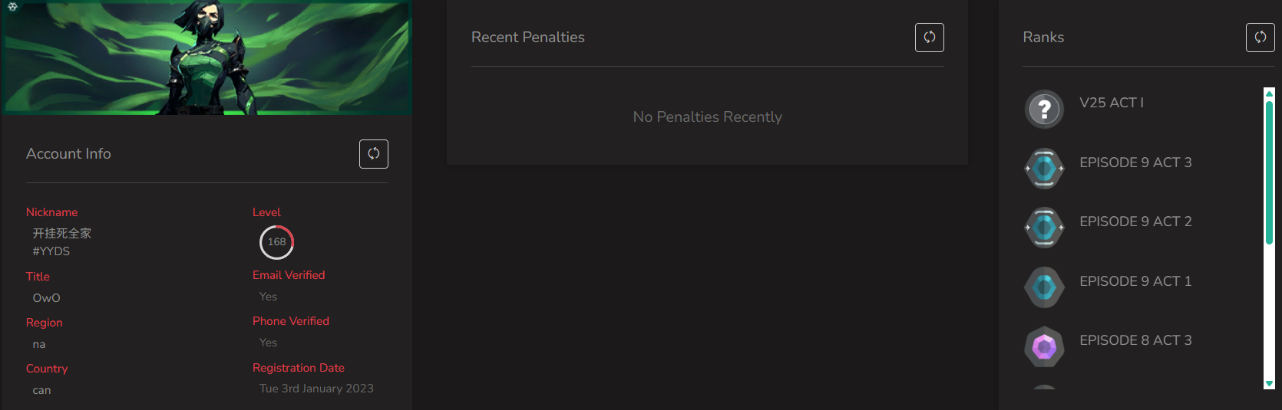Refresh the Recent Penalties panel
This screenshot has width=1282, height=410.
pyautogui.click(x=930, y=38)
